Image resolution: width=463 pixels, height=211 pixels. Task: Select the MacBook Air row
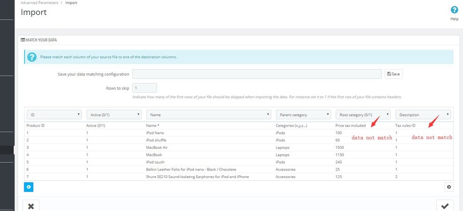[238, 147]
